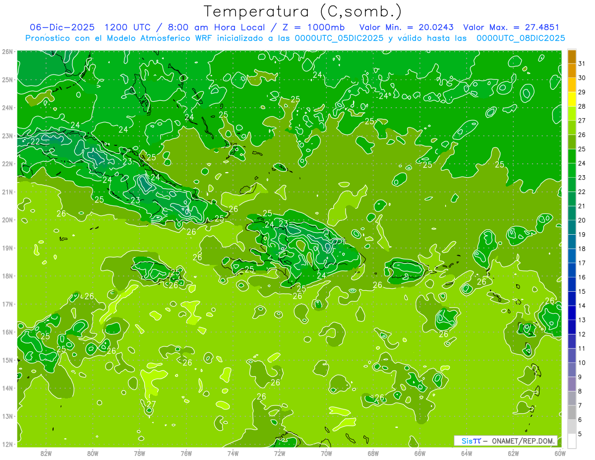Click the color bar label '28'
Viewport: 595px width, 460px height.
[x=582, y=106]
